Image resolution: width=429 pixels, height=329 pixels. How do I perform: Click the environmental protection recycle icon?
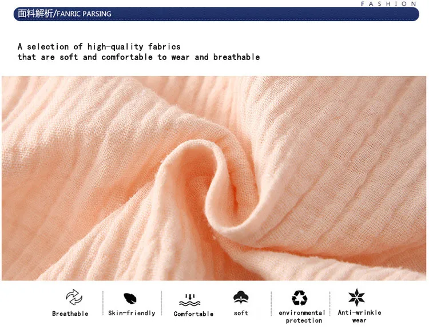(x=299, y=298)
